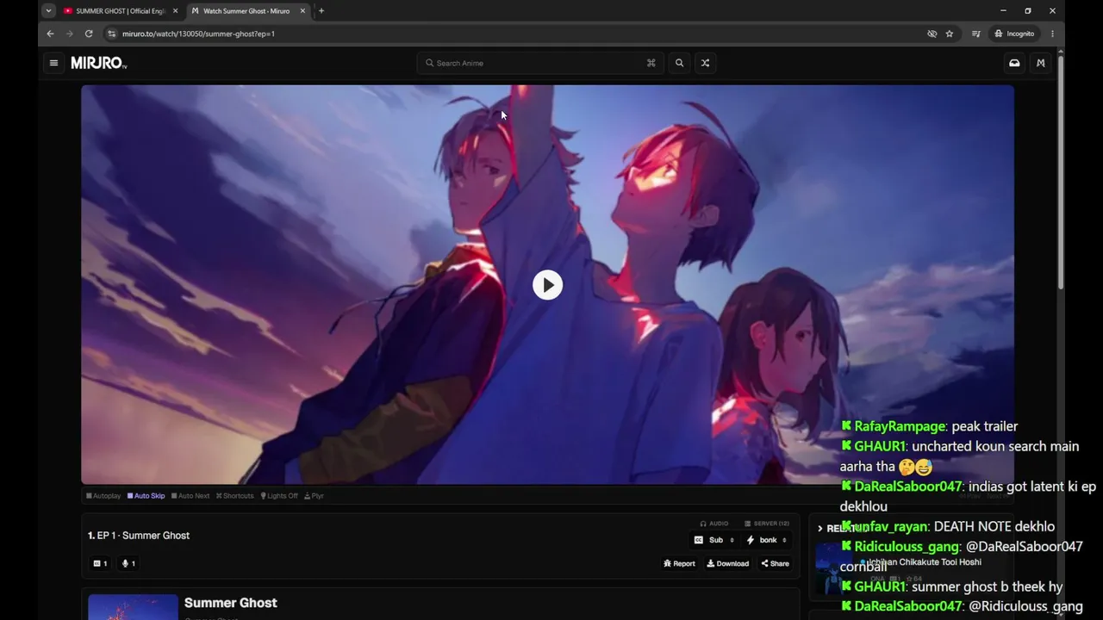Open the keyboard Shortcuts panel

234,496
